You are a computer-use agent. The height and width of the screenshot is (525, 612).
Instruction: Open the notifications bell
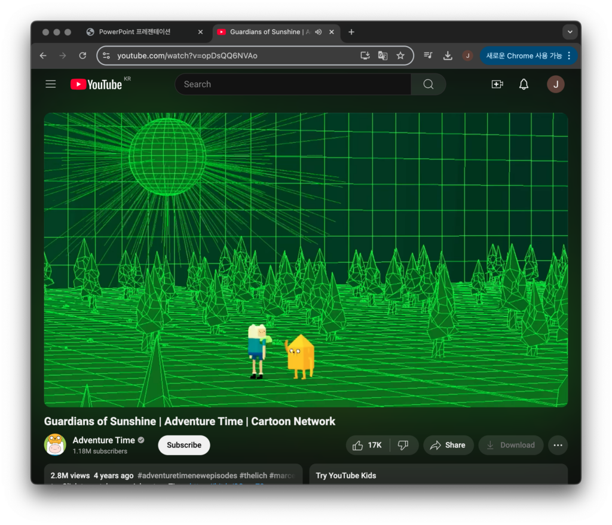524,84
